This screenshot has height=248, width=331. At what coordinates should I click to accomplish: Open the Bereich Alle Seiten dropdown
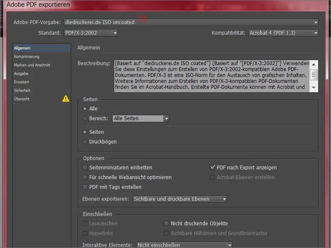(x=141, y=119)
